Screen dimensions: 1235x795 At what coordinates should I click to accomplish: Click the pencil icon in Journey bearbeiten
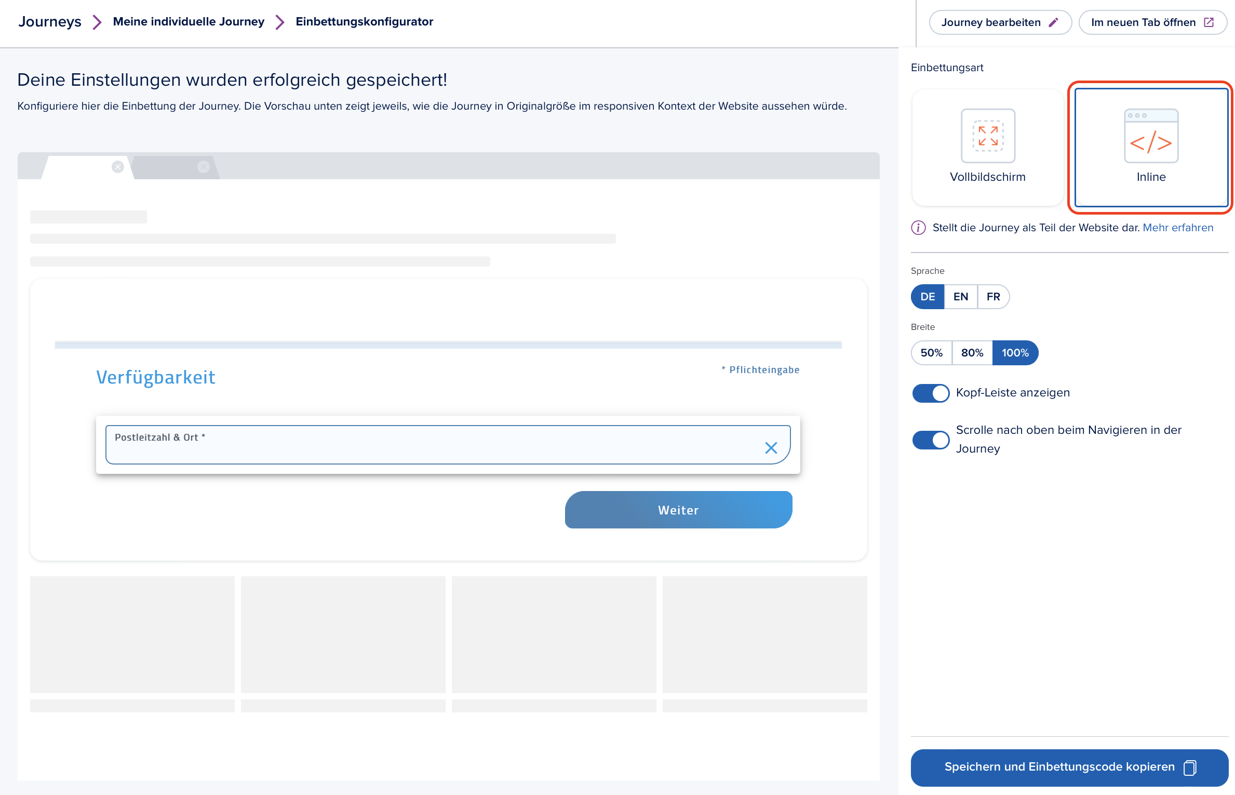tap(1053, 22)
